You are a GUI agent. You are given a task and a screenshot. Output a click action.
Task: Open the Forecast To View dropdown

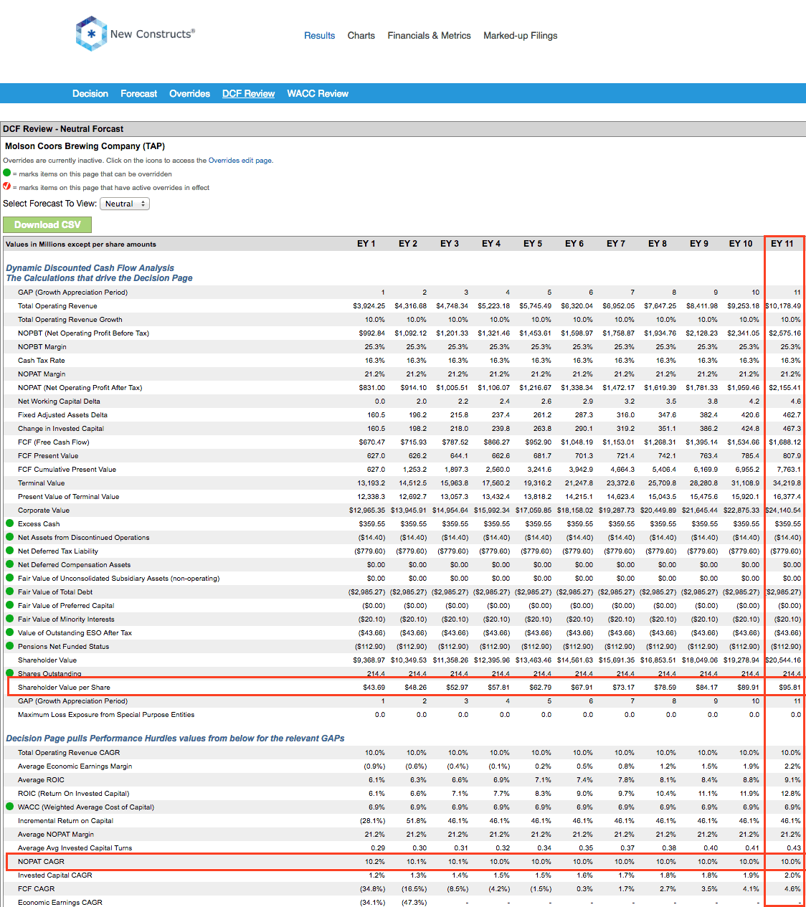(x=125, y=204)
